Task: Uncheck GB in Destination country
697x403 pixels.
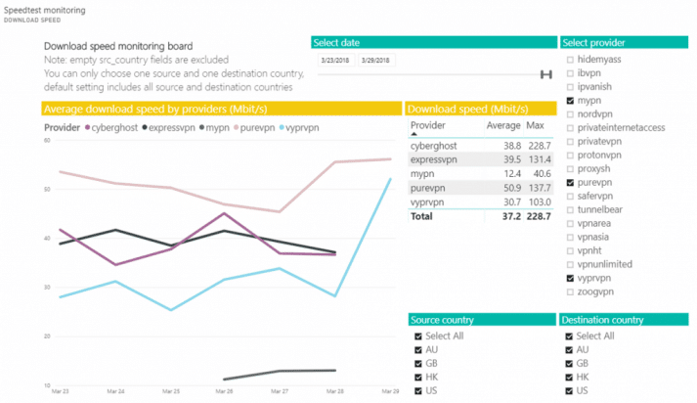Action: (569, 364)
